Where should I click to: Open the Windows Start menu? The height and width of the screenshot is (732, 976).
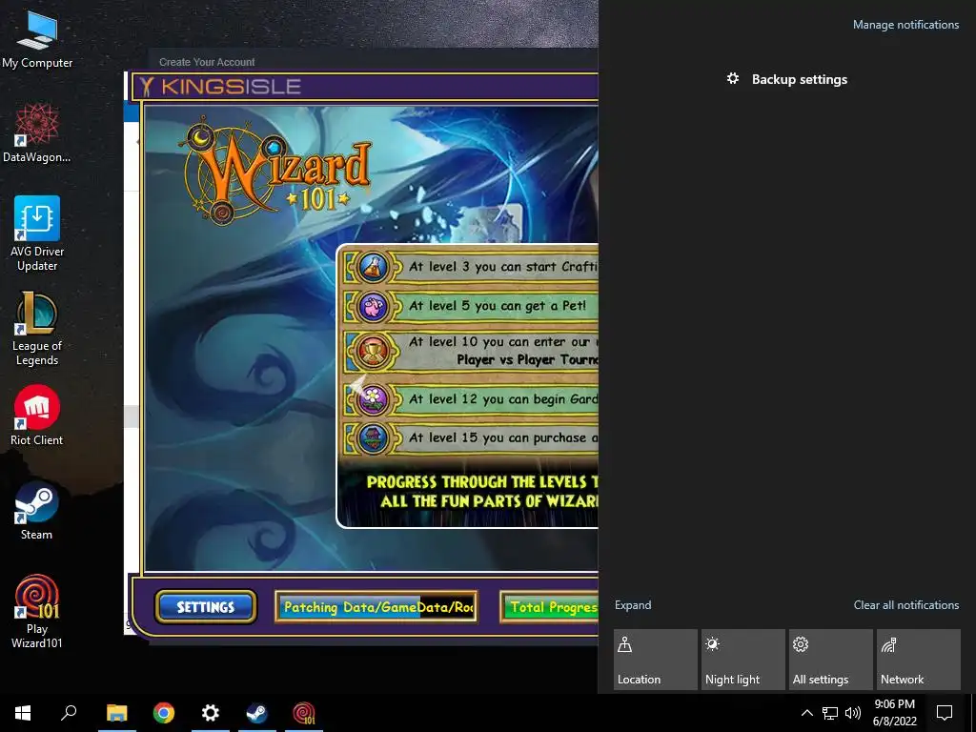23,713
